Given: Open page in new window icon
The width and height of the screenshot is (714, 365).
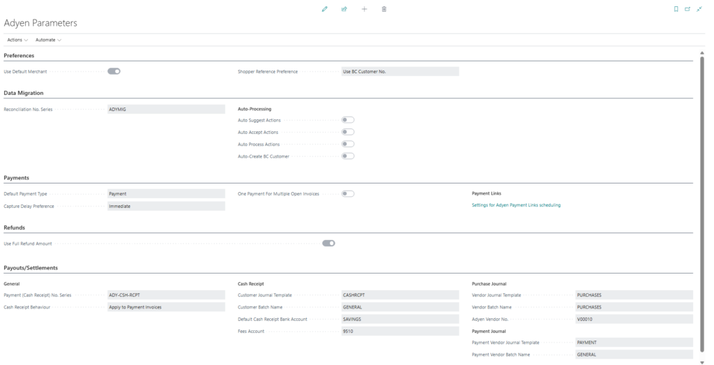Looking at the screenshot, I should 687,9.
